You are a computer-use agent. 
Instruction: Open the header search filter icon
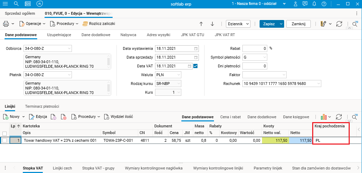[355, 24]
